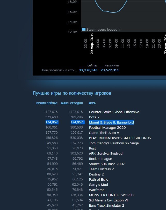Screen dimensions: 166x210
Task: Open the Garry's Mod link
Action: [98, 185]
